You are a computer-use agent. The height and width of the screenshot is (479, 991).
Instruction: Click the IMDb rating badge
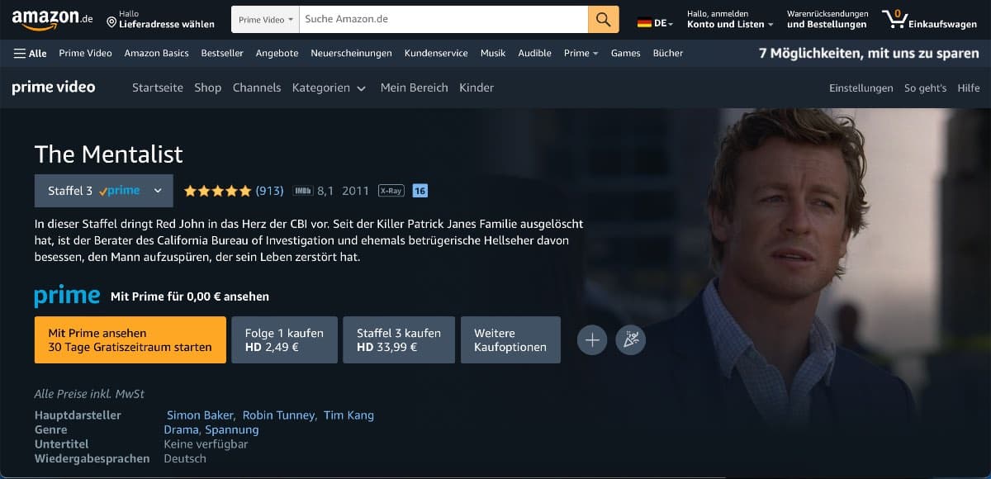302,191
